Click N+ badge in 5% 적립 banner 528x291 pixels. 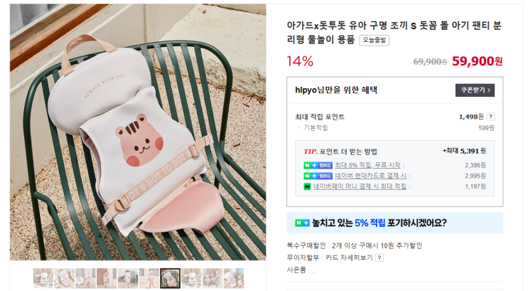click(x=303, y=223)
